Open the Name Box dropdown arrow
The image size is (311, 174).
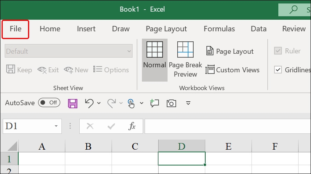[x=56, y=126]
